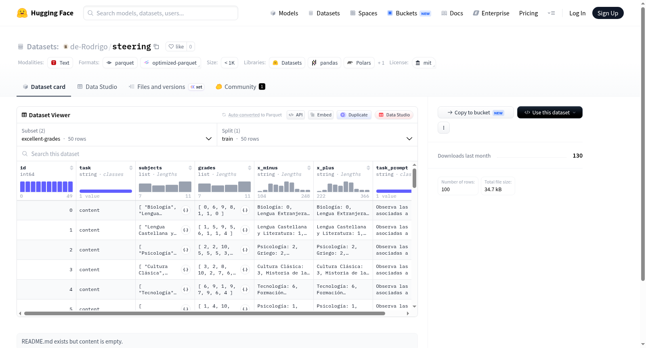Click the x_plus lengths histogram
The height and width of the screenshot is (348, 646).
point(343,186)
